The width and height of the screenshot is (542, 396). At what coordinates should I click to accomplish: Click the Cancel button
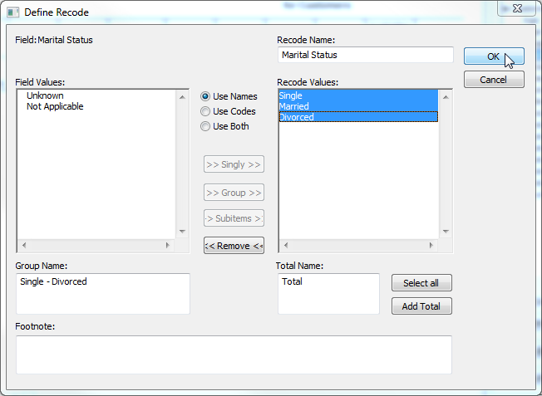coord(494,80)
